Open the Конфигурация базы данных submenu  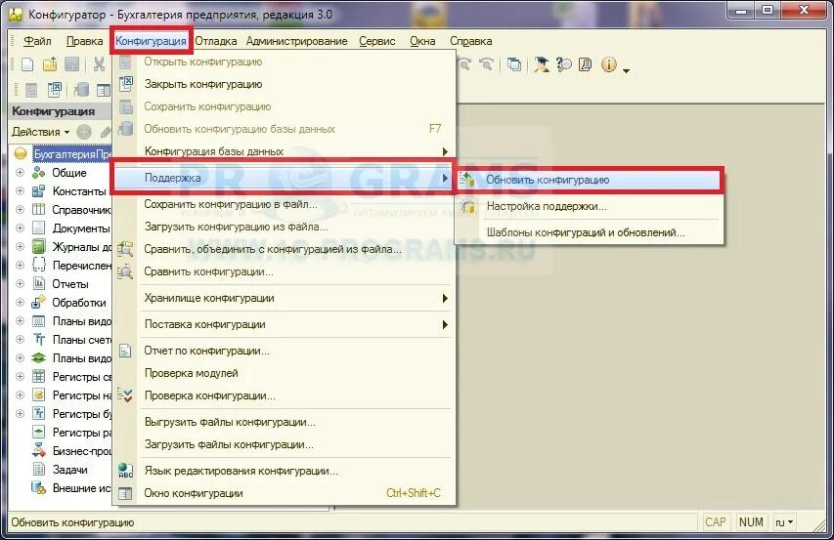(285, 151)
